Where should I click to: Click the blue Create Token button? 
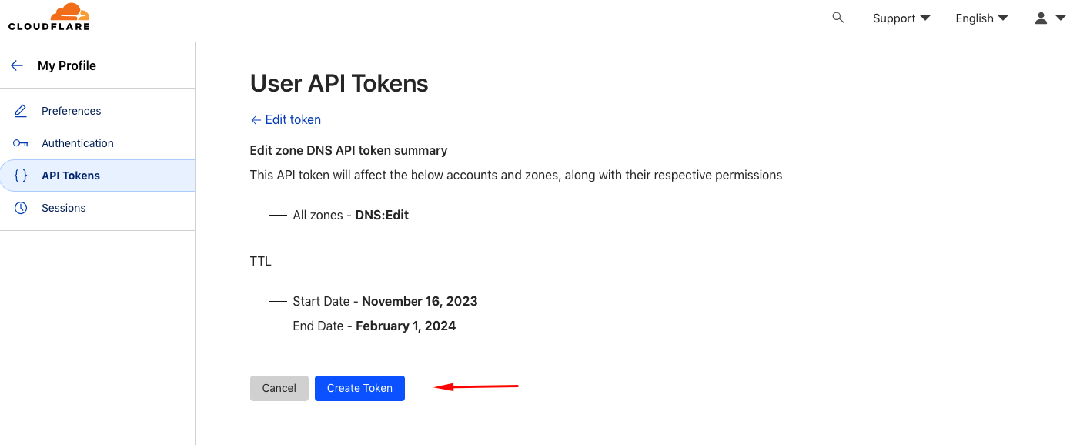tap(359, 388)
